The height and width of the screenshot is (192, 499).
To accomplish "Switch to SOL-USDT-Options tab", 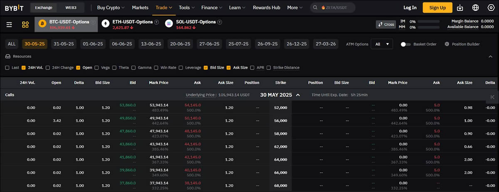I will [x=193, y=25].
